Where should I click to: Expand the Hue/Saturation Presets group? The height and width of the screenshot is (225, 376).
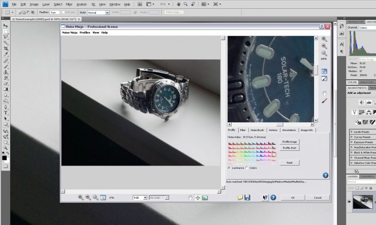tap(352, 147)
